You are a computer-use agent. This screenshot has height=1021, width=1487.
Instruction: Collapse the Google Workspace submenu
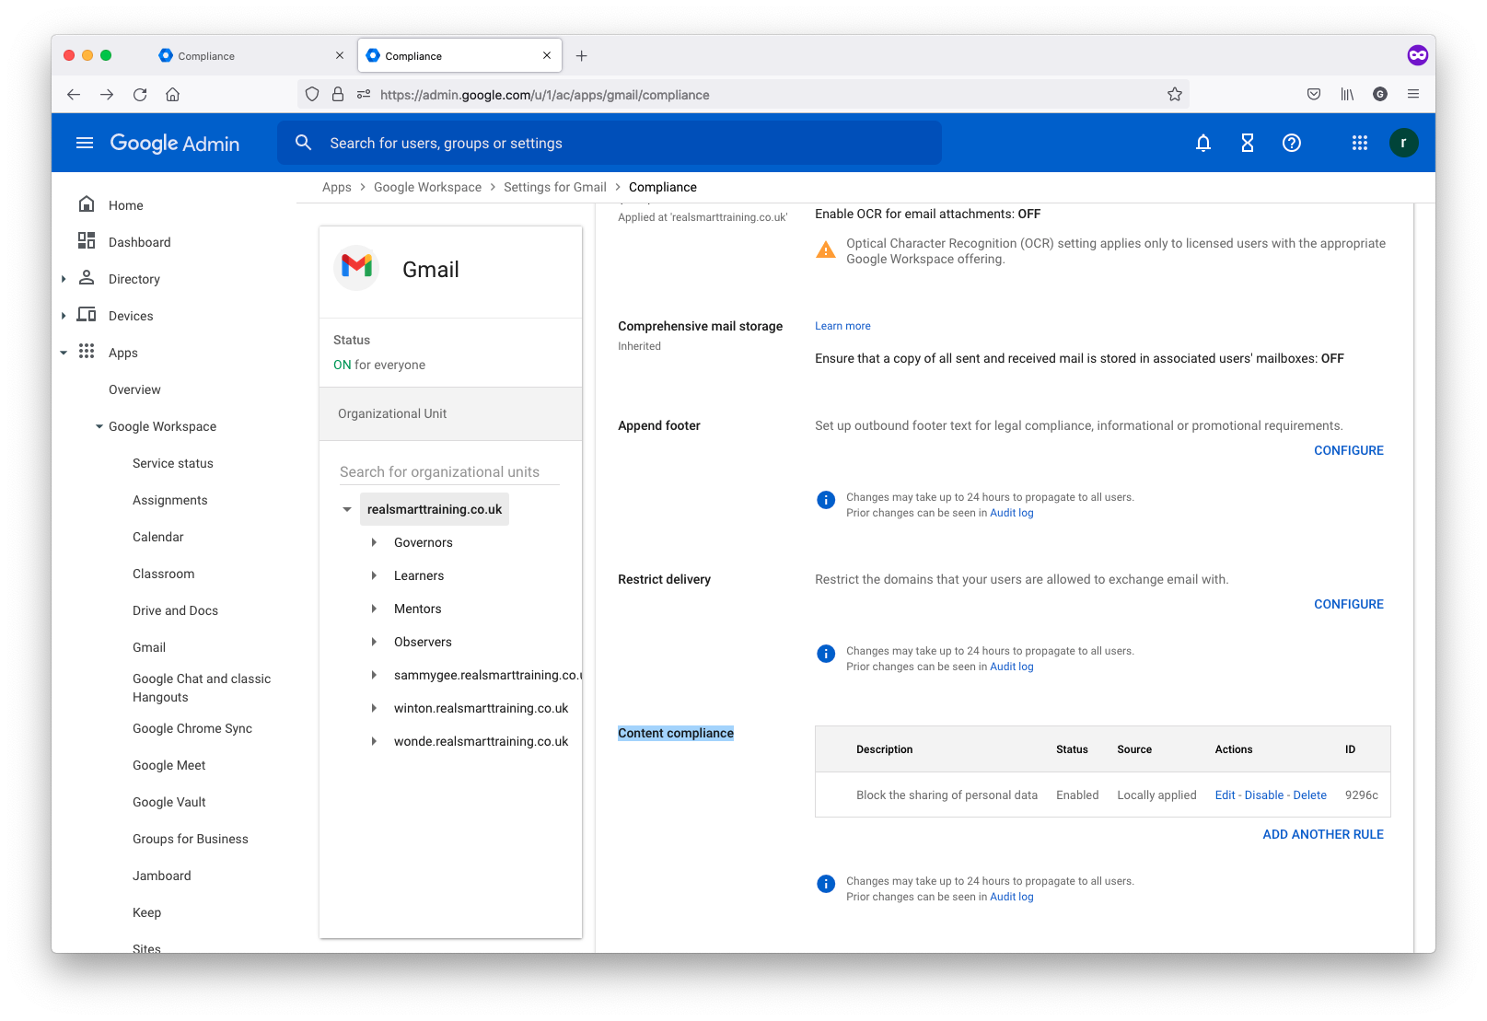(99, 426)
